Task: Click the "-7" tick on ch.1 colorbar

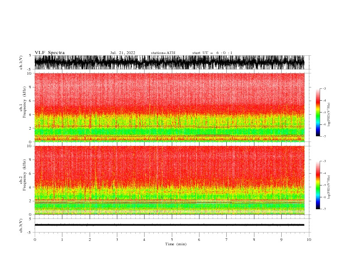Action: 324,136
